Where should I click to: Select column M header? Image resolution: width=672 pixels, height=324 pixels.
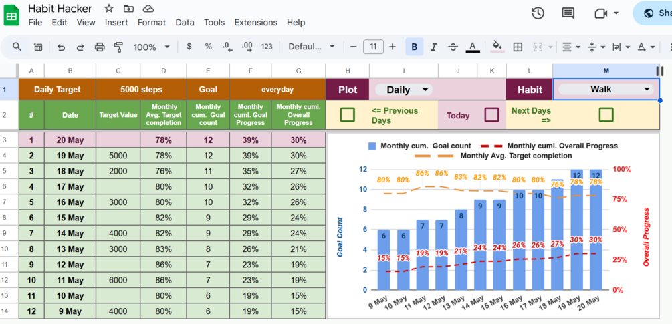(606, 71)
